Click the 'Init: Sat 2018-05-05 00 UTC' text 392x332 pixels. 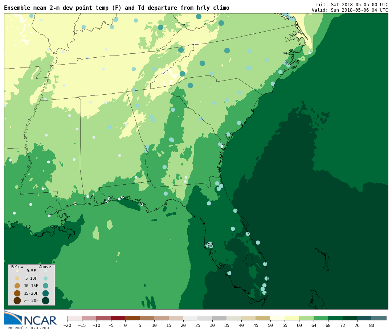tap(351, 5)
